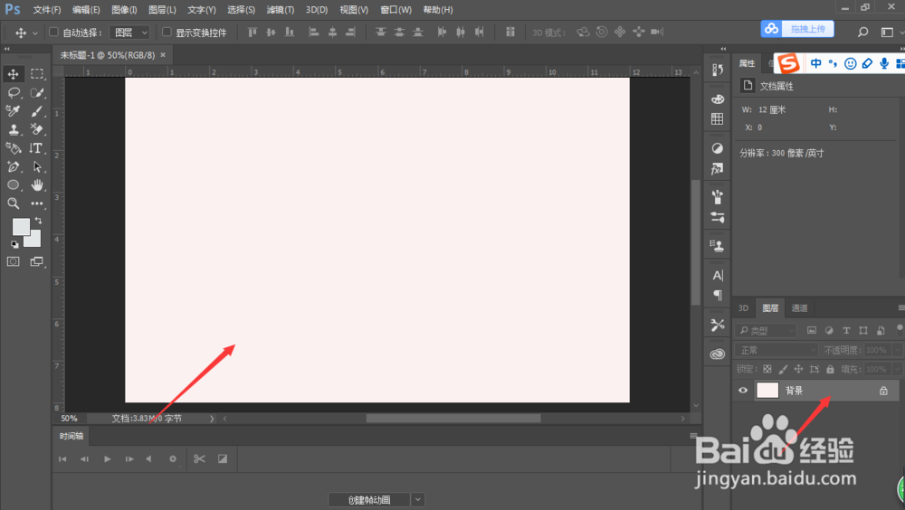Open the Brush Settings panel icon
This screenshot has width=905, height=510.
click(718, 218)
